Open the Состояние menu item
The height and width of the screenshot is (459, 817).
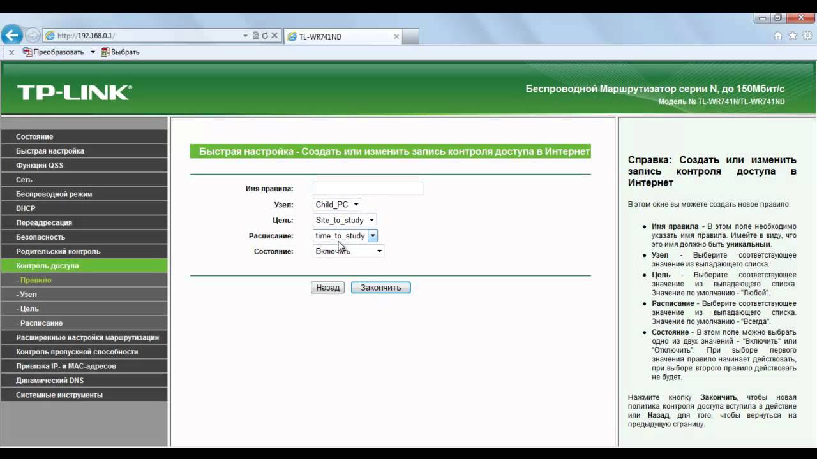click(84, 136)
